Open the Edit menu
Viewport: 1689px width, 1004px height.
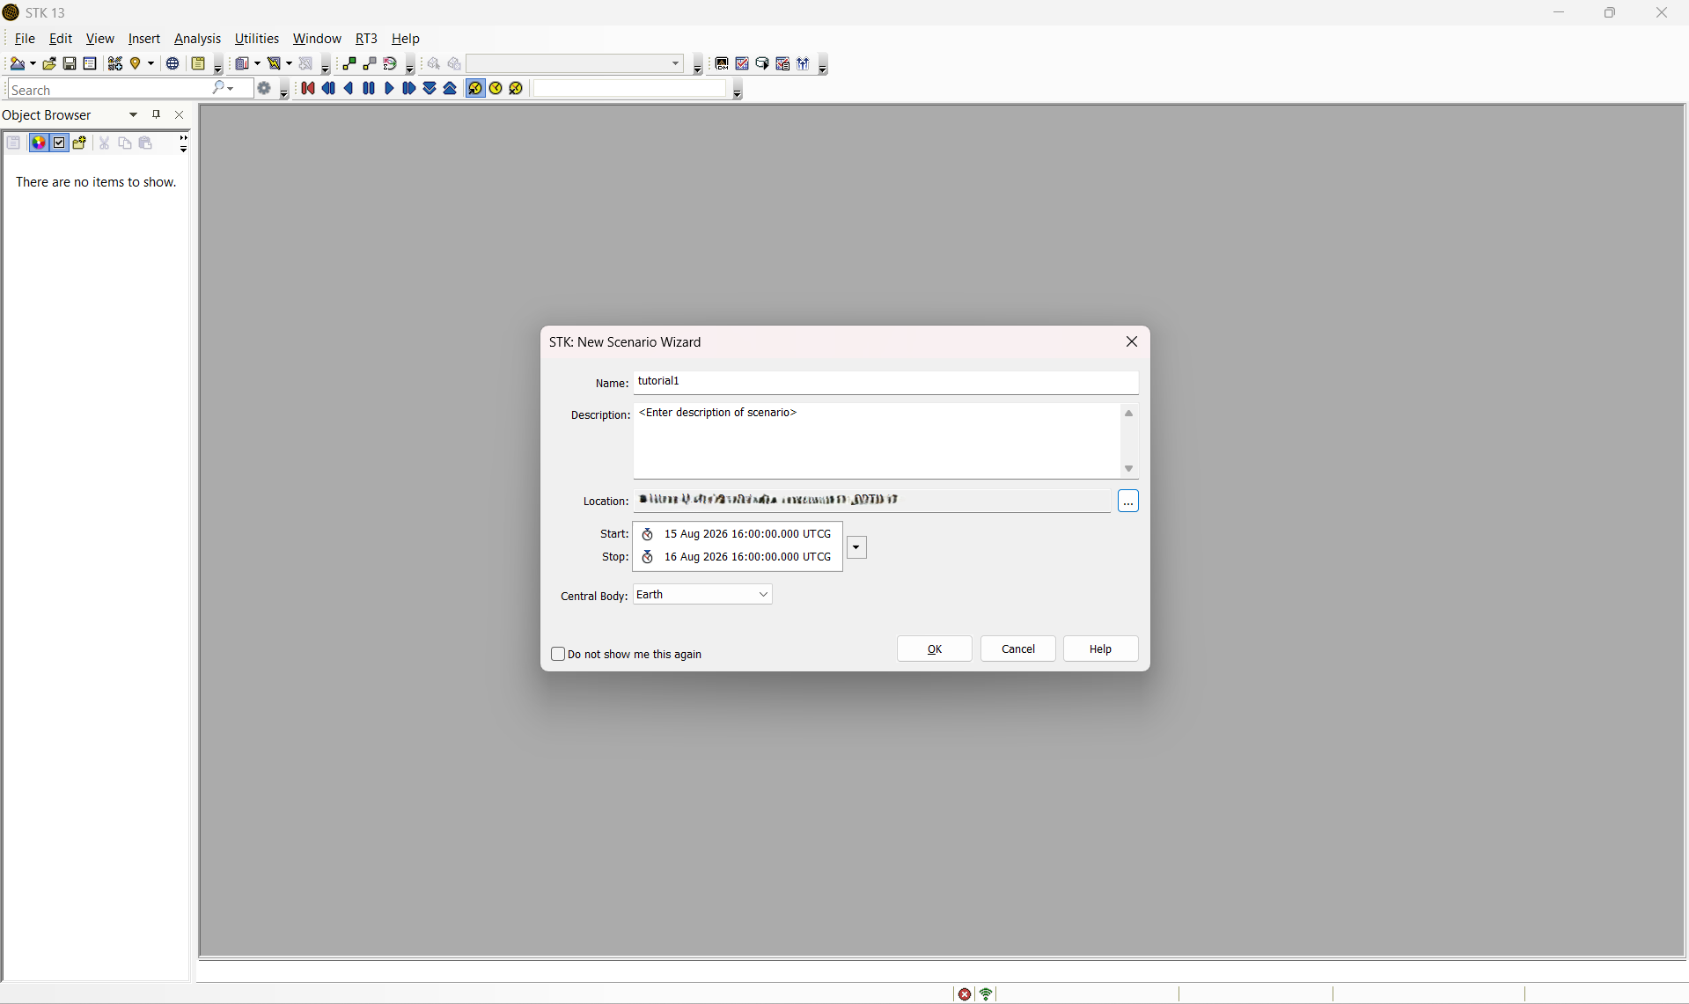click(61, 39)
